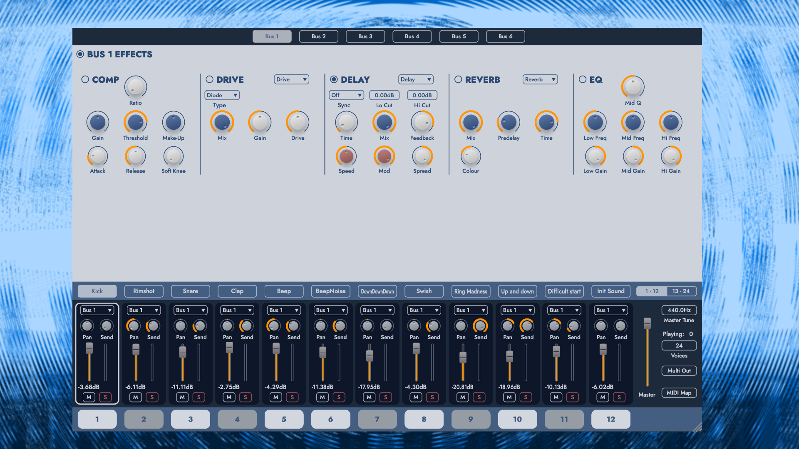Switch to the Bus 3 tab

(365, 37)
